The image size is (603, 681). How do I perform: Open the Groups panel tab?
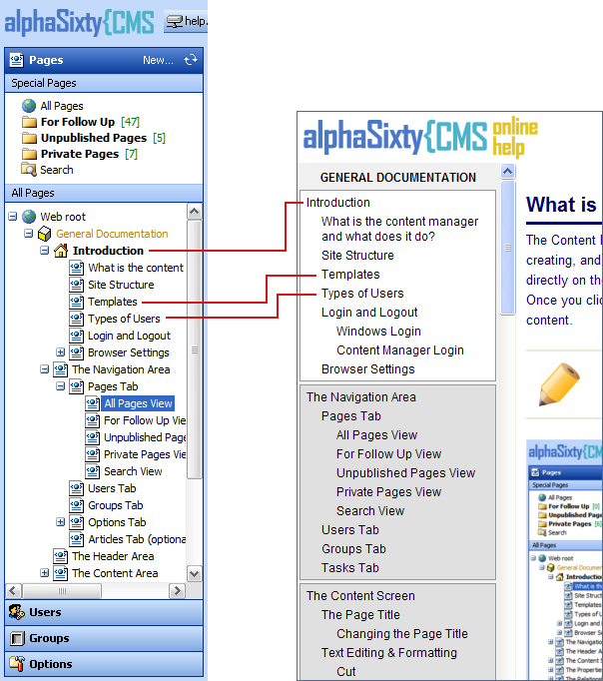coord(49,638)
